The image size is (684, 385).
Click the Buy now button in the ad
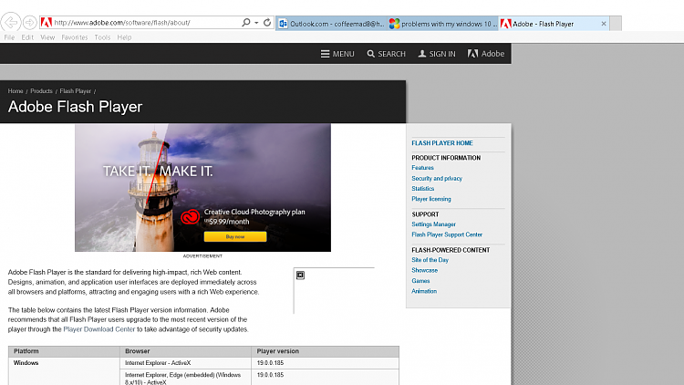(235, 236)
